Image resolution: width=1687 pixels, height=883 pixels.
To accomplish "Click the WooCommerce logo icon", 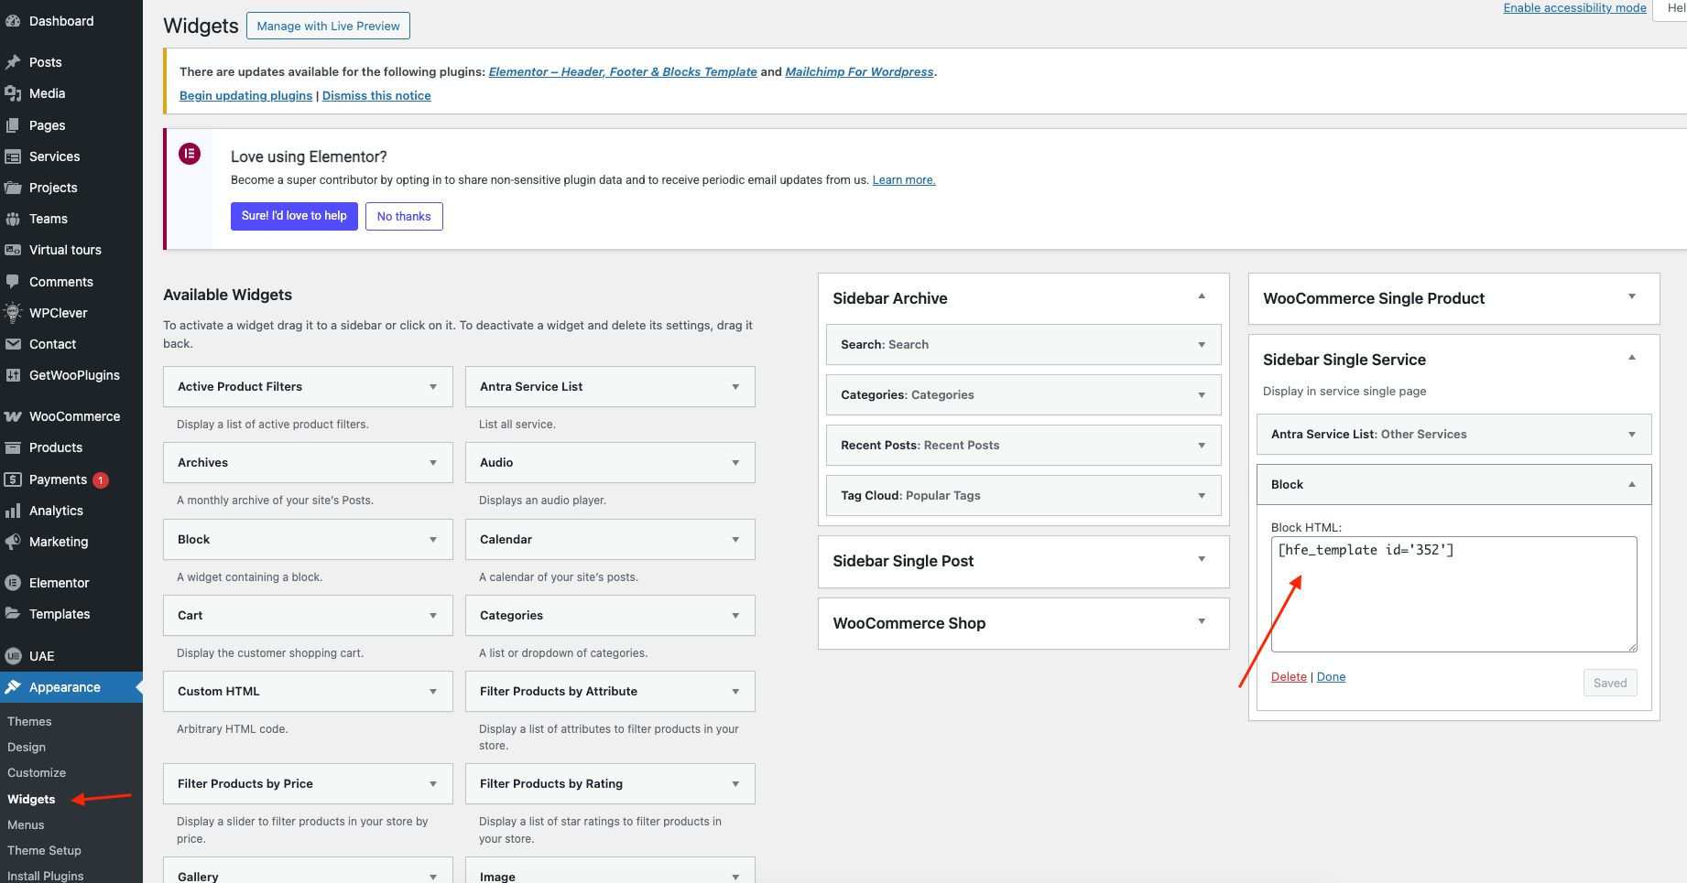I will tap(13, 416).
